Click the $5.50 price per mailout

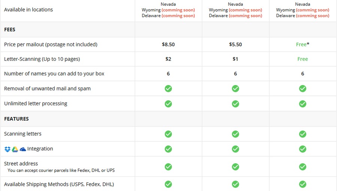point(236,44)
